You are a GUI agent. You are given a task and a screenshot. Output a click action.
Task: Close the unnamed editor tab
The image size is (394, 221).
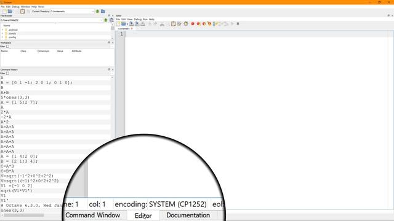[132, 29]
